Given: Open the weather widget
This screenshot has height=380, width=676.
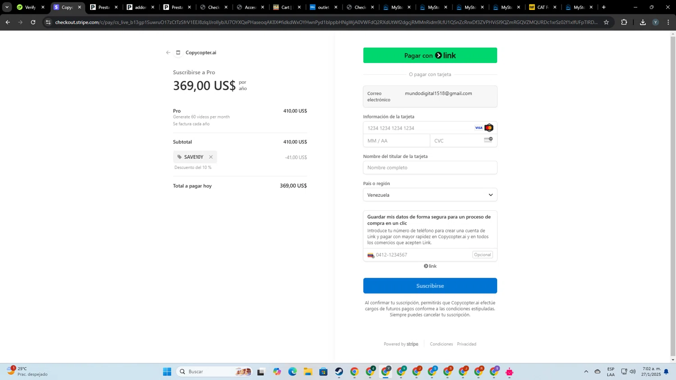Looking at the screenshot, I should click(x=27, y=371).
